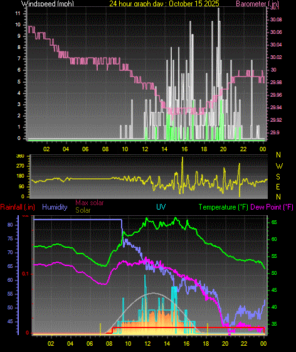Click the 180 degree wind direction label

[20, 176]
